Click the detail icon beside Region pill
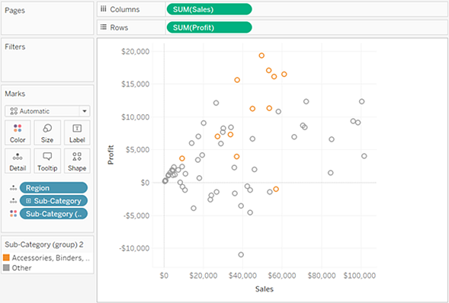449x303 pixels. click(13, 188)
